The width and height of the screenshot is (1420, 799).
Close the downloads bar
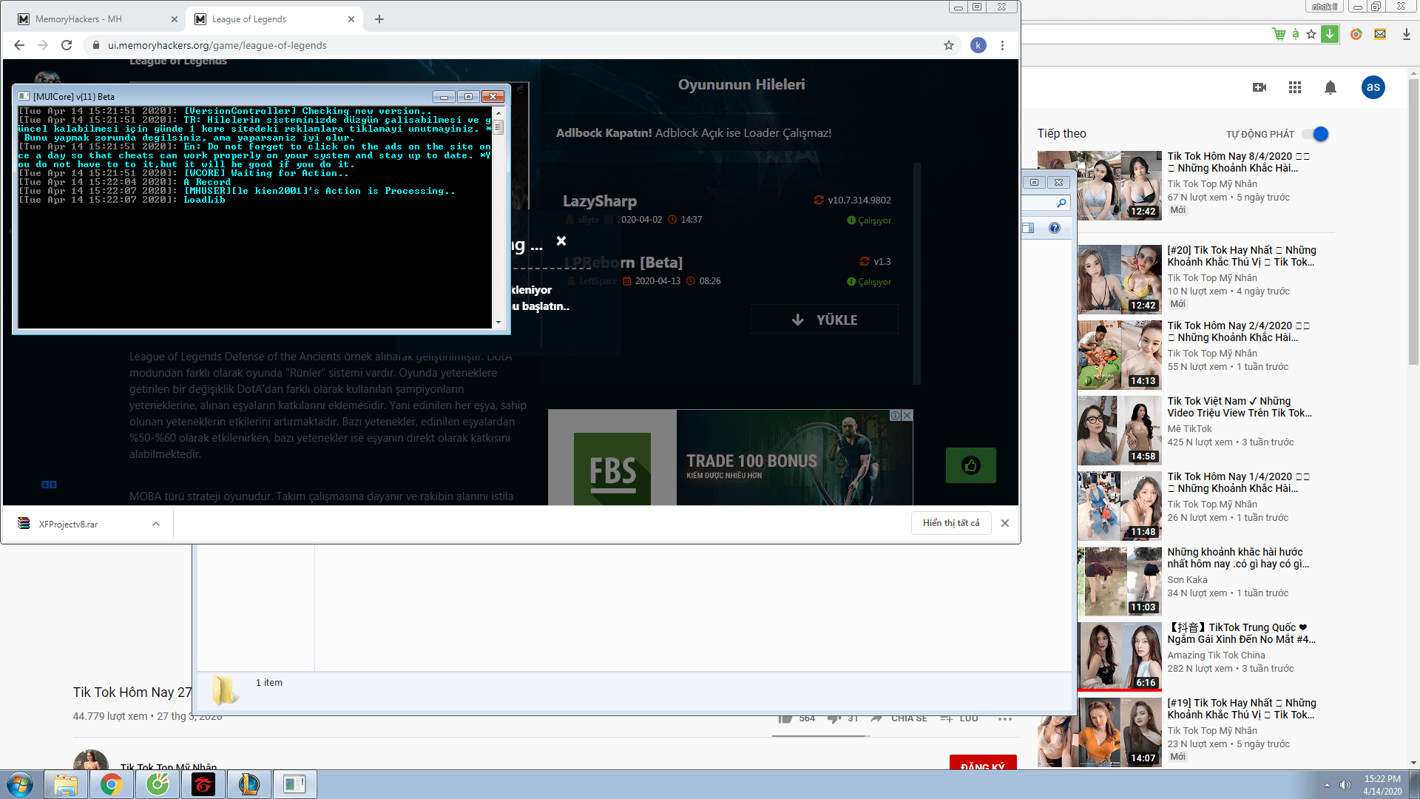1005,523
